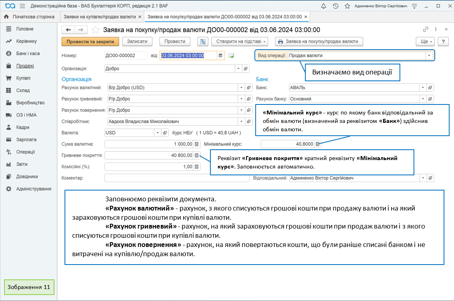
Task: Open Купівлі section
Action: (x=24, y=78)
